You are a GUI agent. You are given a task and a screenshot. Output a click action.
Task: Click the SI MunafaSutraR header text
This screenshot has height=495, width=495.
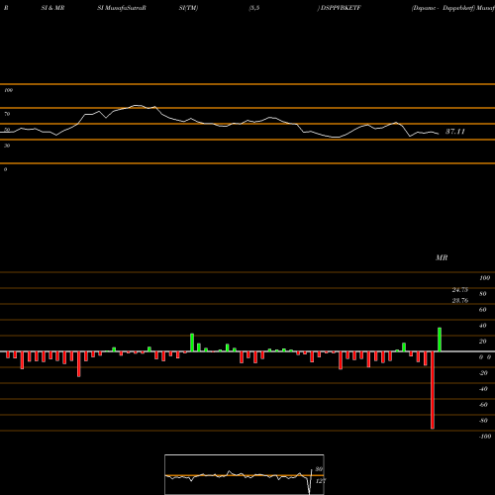click(x=122, y=8)
